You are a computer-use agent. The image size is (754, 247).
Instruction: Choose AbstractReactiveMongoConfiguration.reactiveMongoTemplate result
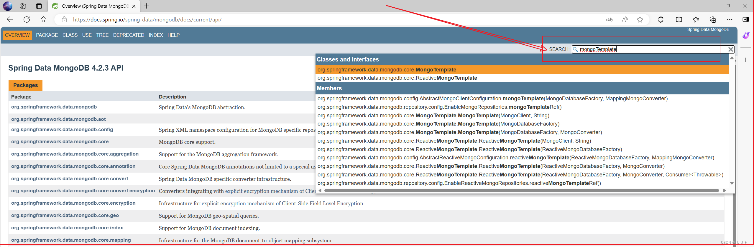(522, 158)
